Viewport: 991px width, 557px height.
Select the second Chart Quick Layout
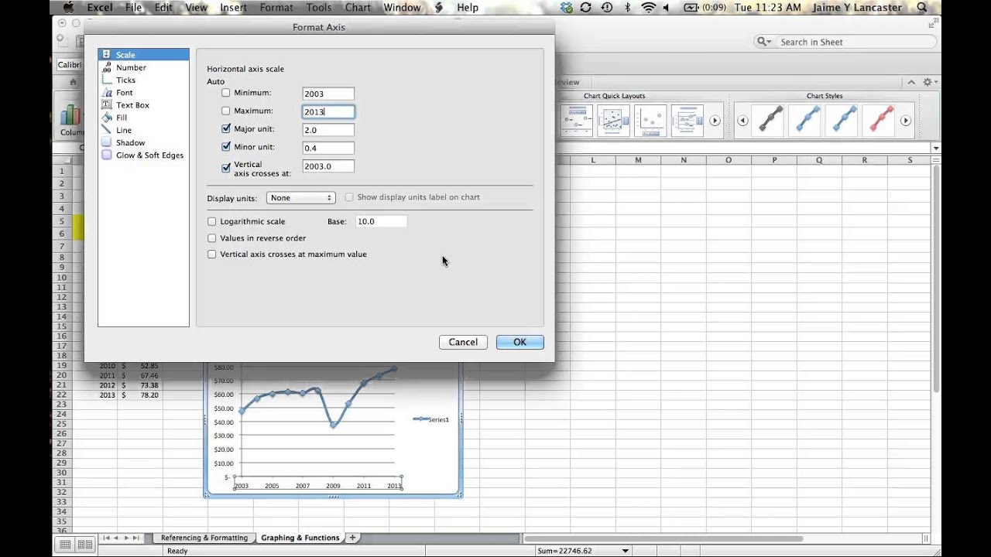point(613,121)
